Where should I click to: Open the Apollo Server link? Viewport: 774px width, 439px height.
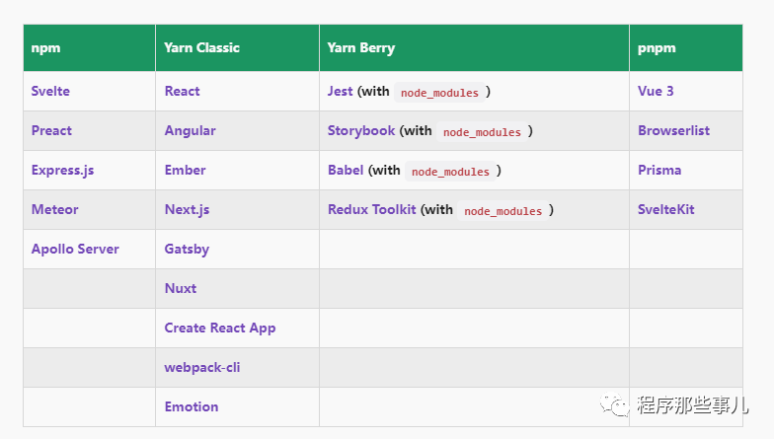pyautogui.click(x=75, y=249)
